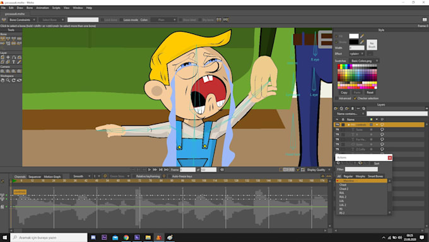Open the Windows Start menu
Viewport: 429px width, 242px height.
pos(4,238)
